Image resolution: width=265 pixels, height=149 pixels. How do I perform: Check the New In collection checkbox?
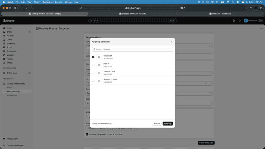click(93, 65)
